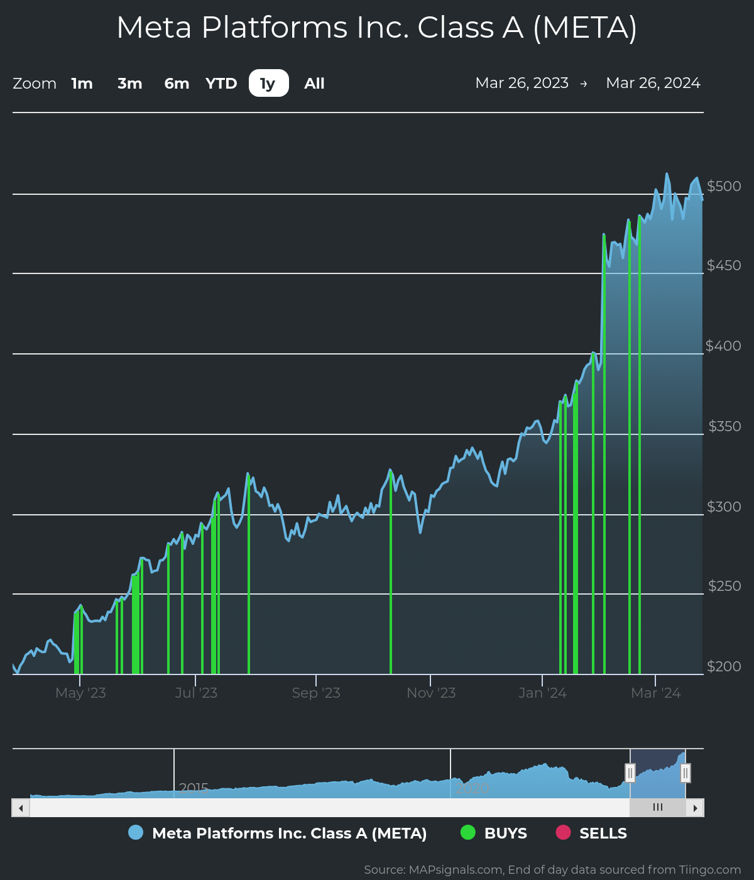Click the scrollbar left arrow
Screen dimensions: 754x880
coord(21,808)
